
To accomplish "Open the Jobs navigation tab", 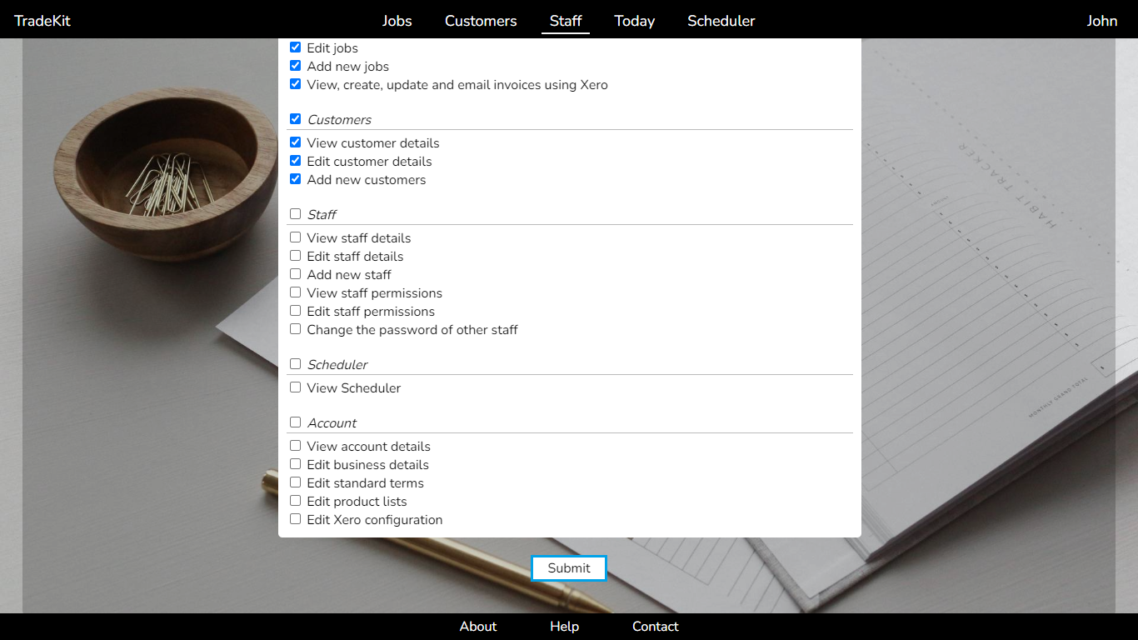I will pyautogui.click(x=397, y=21).
